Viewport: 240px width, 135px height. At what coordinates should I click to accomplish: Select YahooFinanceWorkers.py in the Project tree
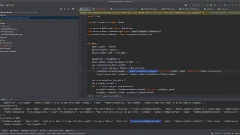click(11, 34)
